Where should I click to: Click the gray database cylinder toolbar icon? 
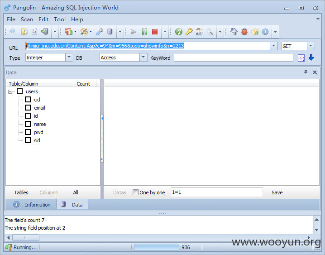tap(110, 32)
